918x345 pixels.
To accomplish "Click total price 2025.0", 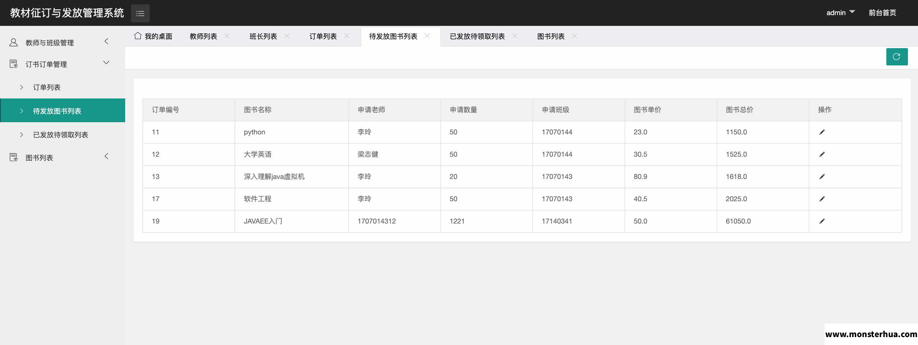I will 736,199.
